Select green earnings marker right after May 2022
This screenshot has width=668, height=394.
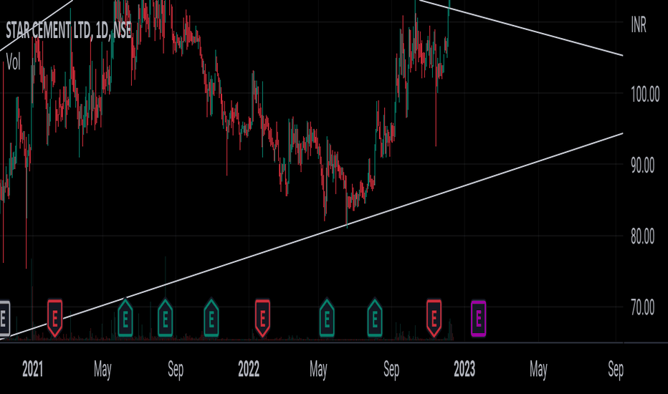point(327,318)
